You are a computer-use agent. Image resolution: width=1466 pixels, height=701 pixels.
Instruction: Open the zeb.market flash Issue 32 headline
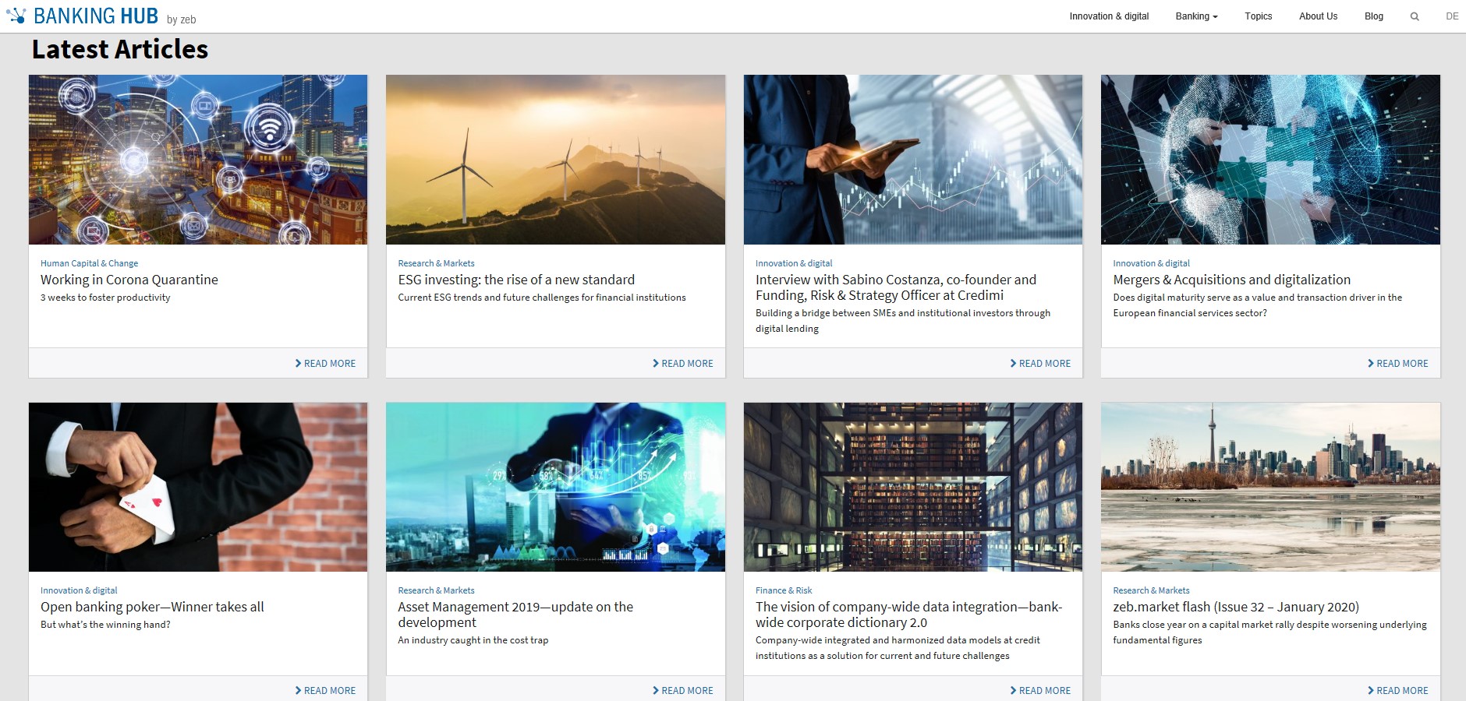click(1235, 607)
